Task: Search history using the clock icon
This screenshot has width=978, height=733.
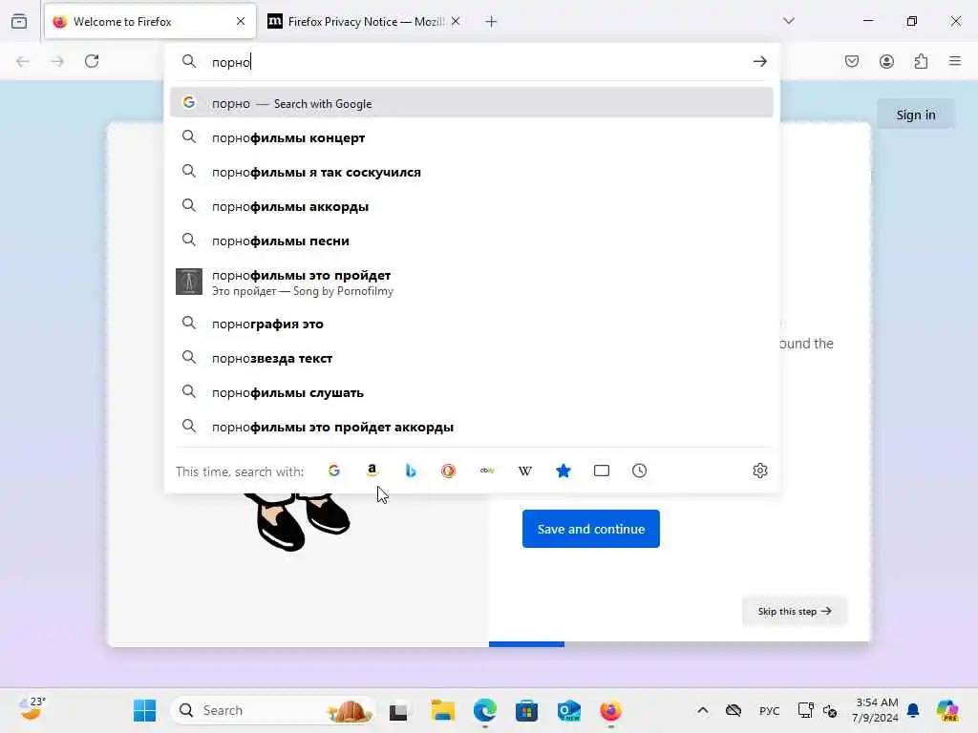Action: tap(639, 471)
